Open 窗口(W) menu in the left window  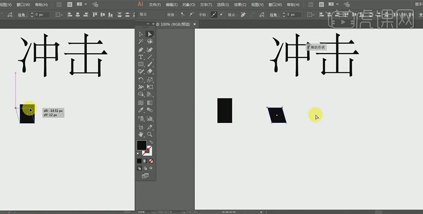pos(23,5)
